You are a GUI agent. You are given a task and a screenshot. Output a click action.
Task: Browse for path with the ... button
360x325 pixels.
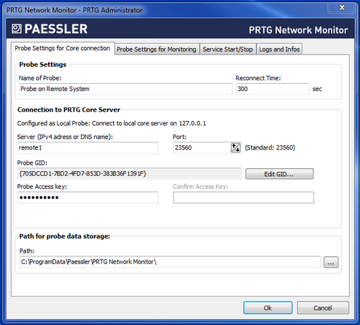pyautogui.click(x=331, y=262)
